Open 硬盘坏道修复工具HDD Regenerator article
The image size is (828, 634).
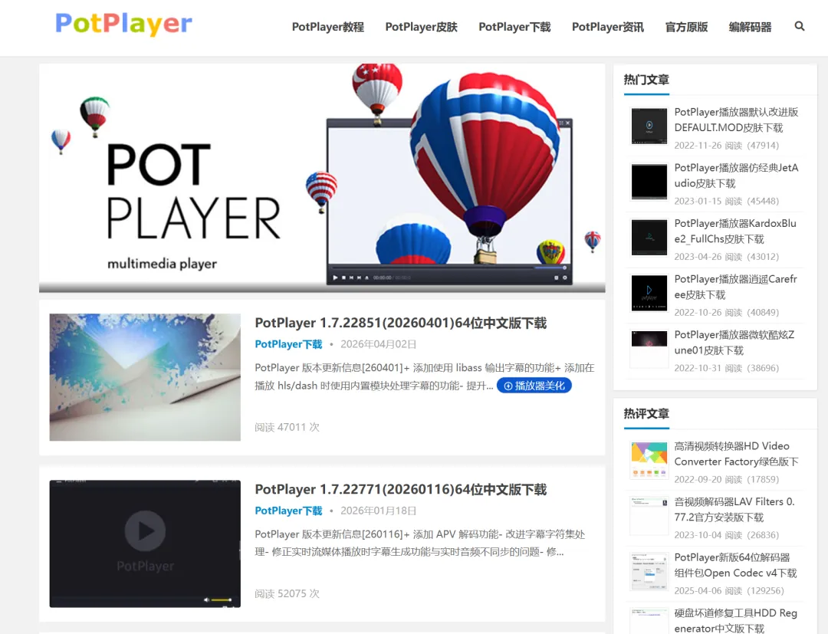click(735, 621)
